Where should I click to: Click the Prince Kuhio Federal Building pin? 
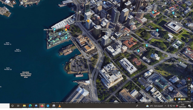click(x=119, y=73)
